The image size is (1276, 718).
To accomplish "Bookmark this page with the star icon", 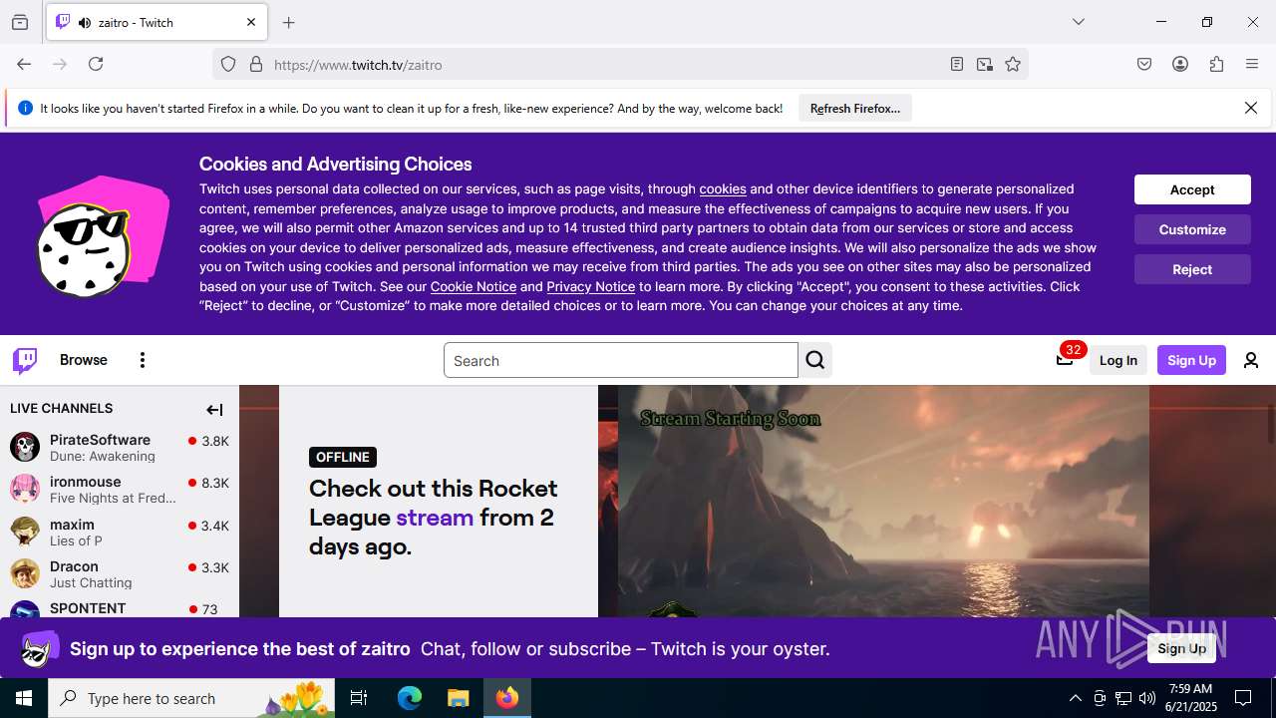I will pyautogui.click(x=1013, y=64).
